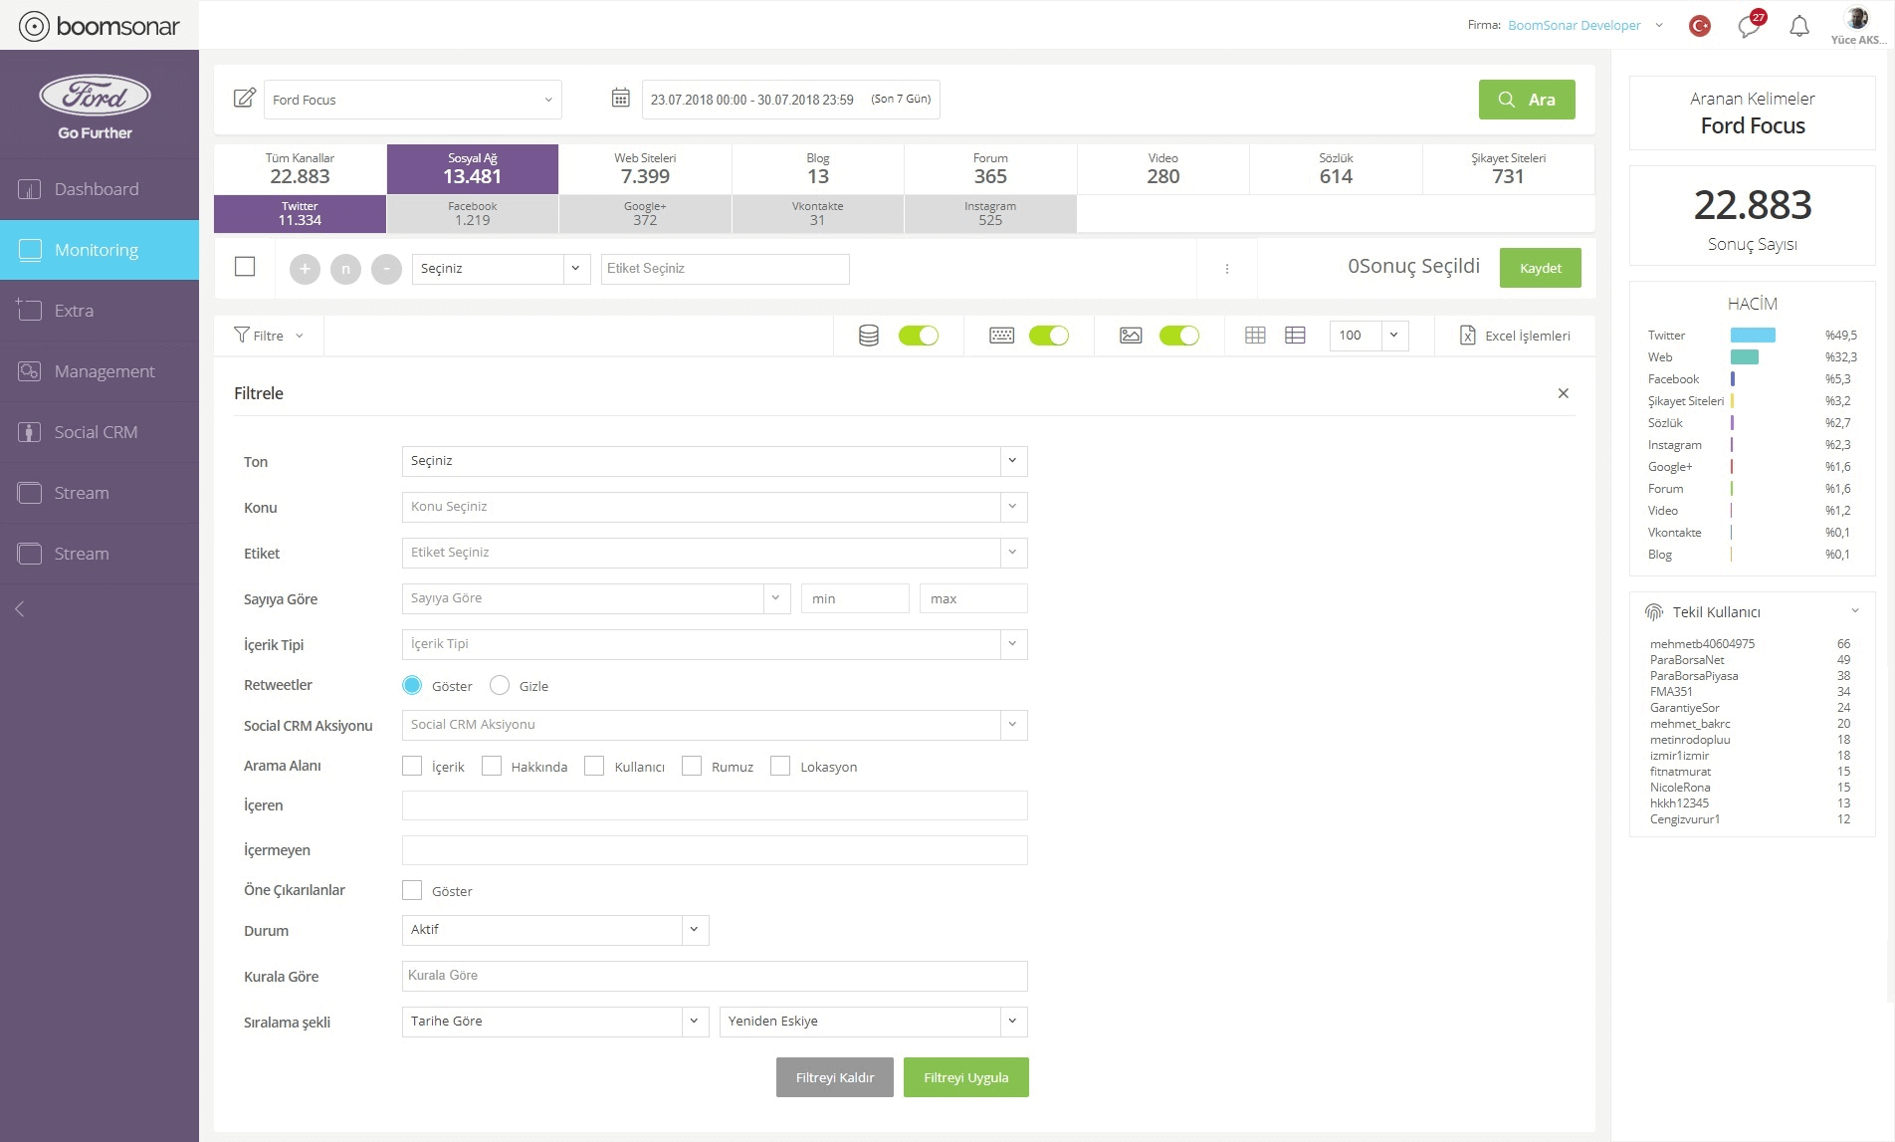The width and height of the screenshot is (1895, 1142).
Task: Open the İçerik Tipi dropdown
Action: click(715, 644)
